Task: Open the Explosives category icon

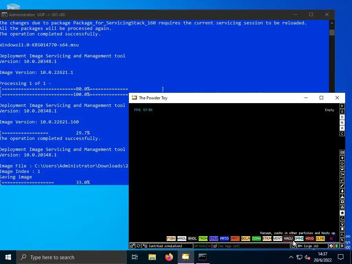Action: [x=342, y=180]
